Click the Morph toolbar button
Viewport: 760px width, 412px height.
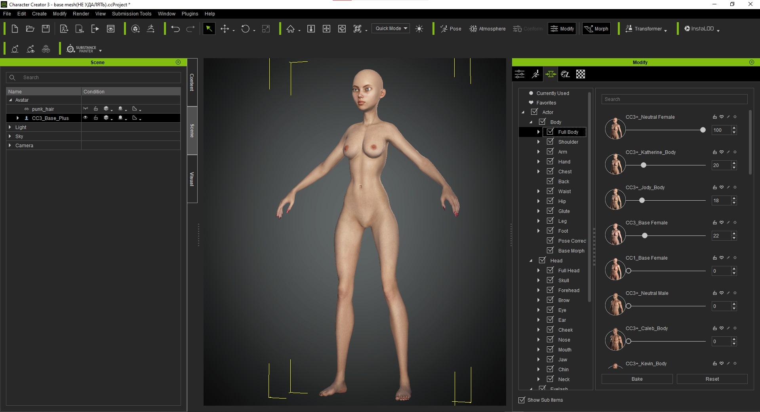596,28
